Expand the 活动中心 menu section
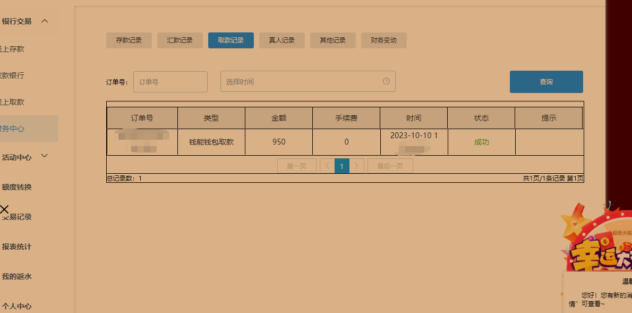 [45, 156]
